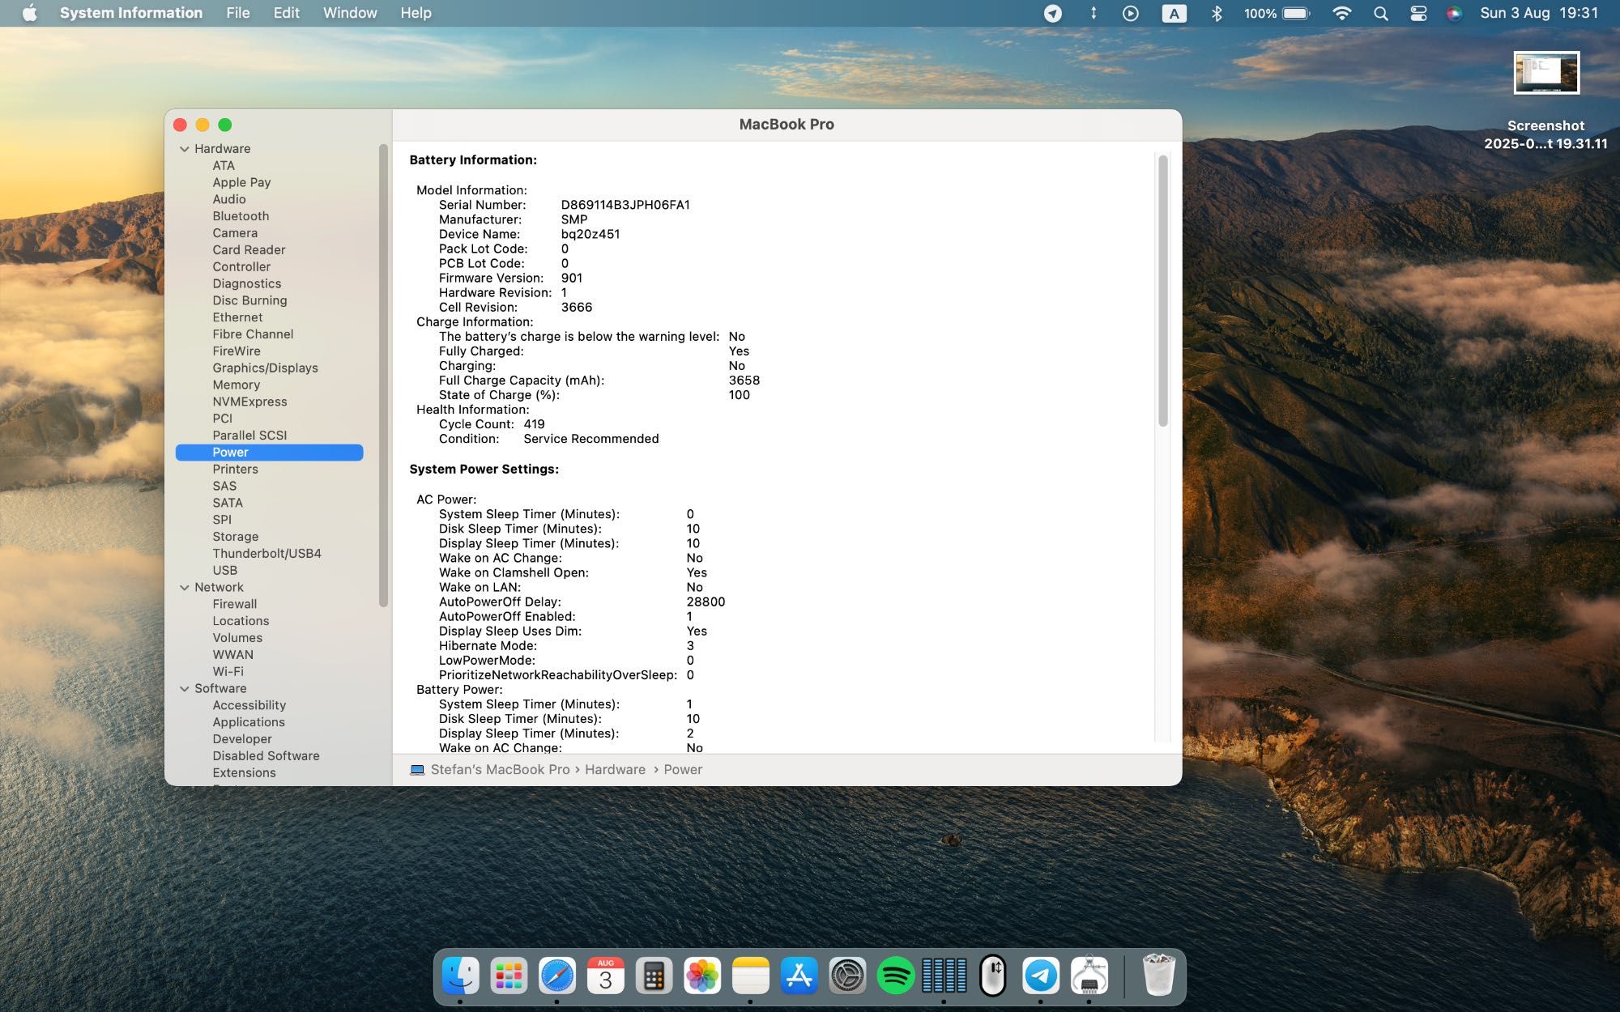Click the location arrow menu bar icon
This screenshot has height=1012, width=1620.
coord(1052,13)
